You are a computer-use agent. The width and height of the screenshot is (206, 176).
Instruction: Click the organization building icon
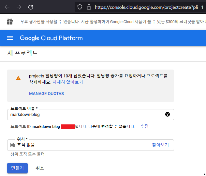tap(13, 145)
